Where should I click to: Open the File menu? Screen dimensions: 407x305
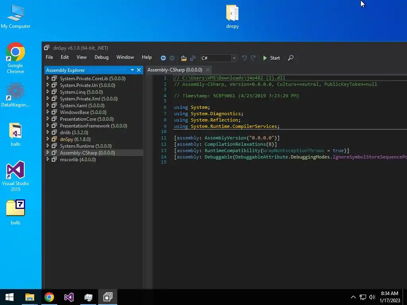coord(49,57)
